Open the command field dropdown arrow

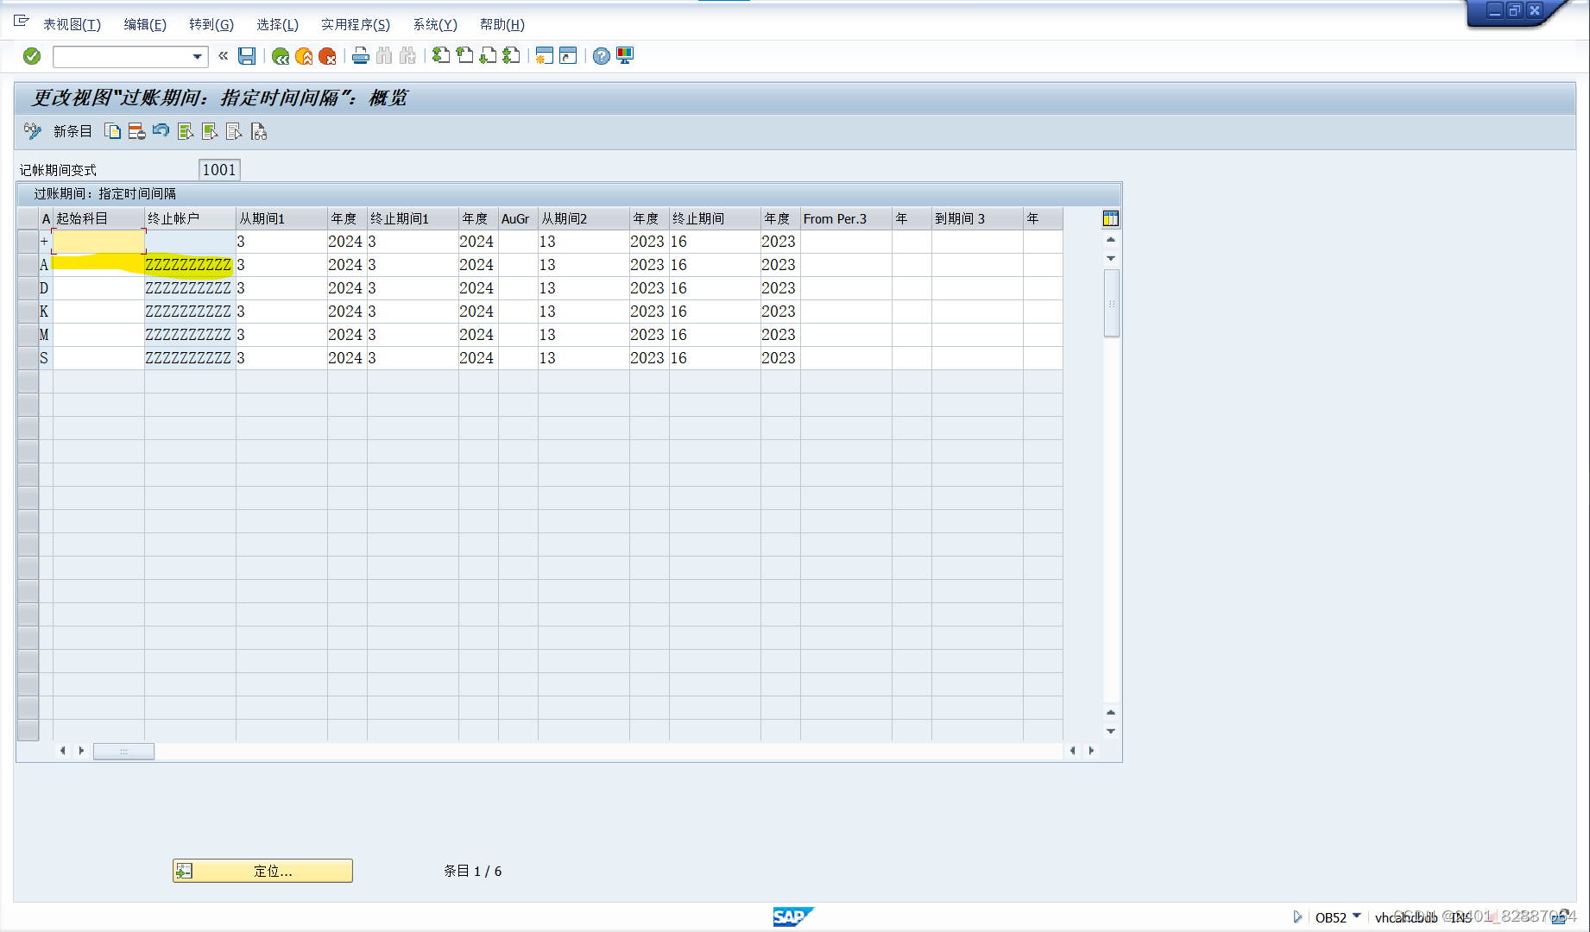click(199, 56)
